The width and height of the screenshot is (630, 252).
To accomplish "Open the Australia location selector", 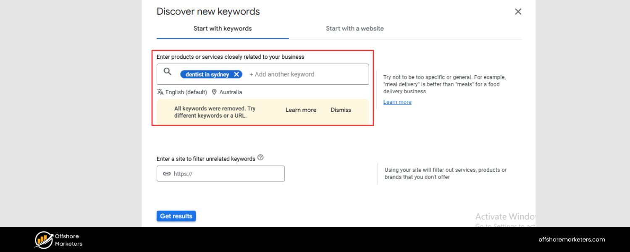I will click(230, 92).
